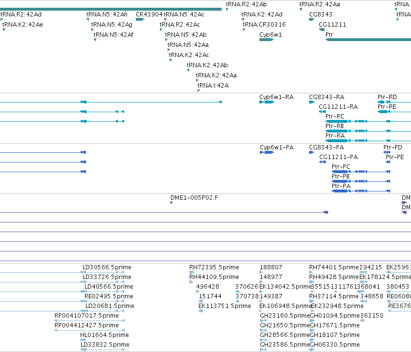Click the Ptr-RE transcript label

(387, 107)
